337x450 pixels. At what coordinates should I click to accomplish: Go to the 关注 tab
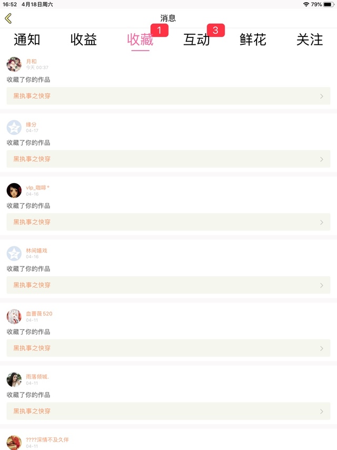click(310, 40)
